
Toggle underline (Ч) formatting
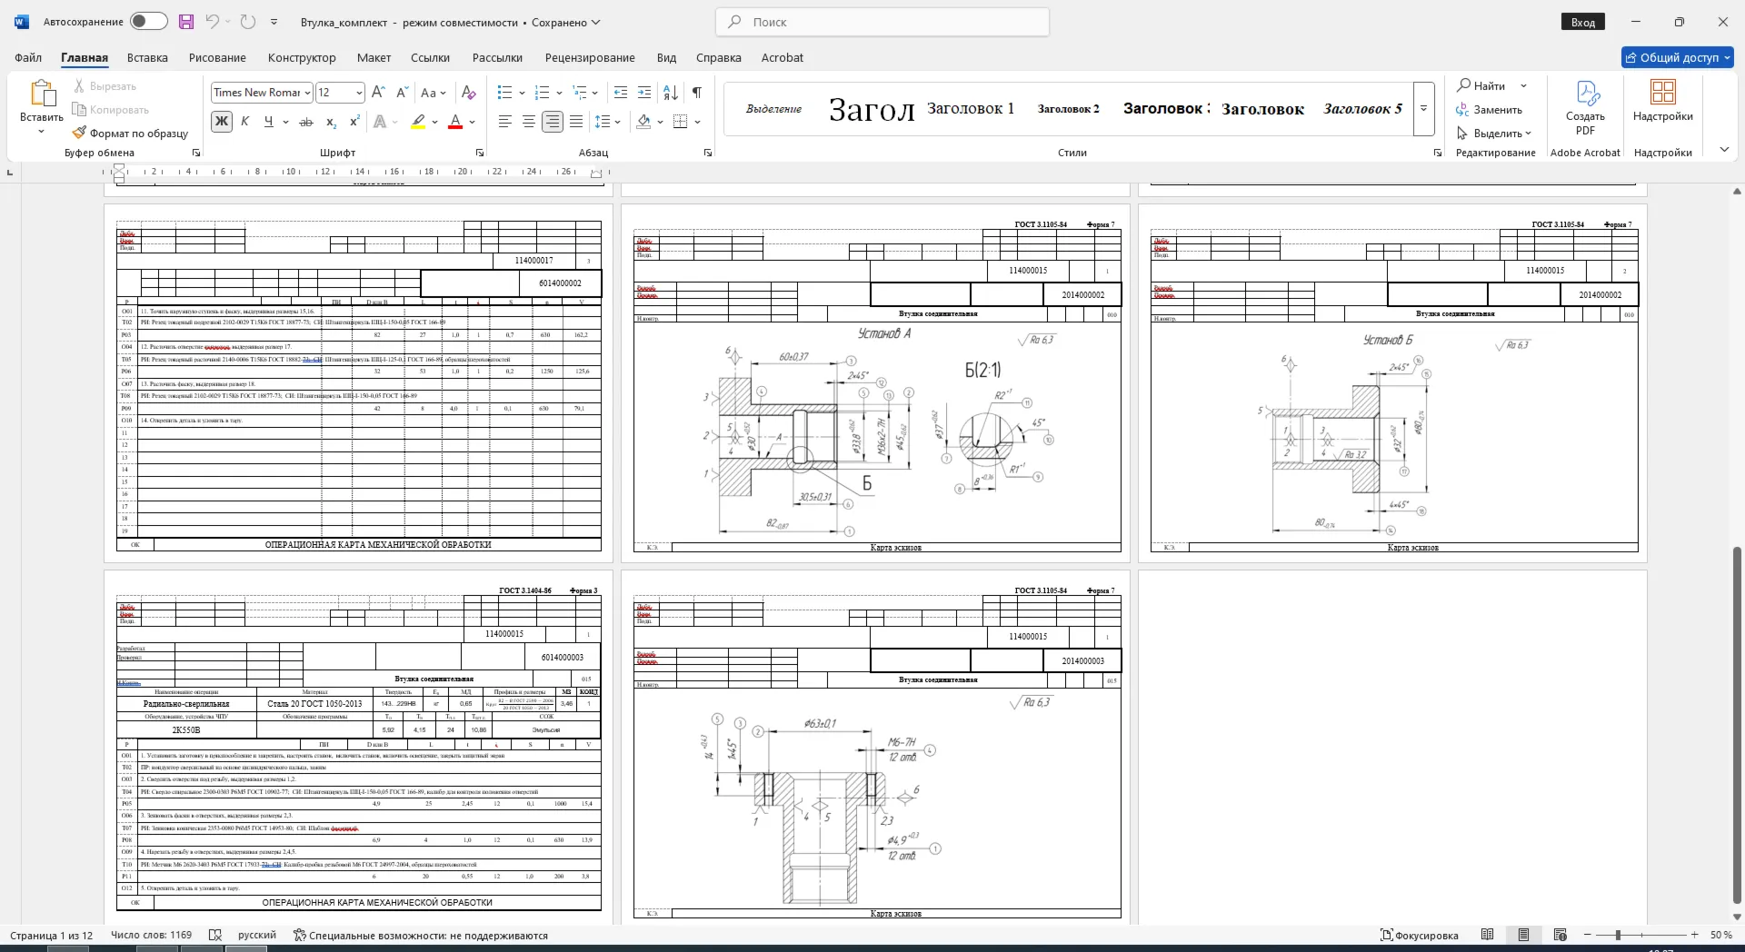[268, 122]
